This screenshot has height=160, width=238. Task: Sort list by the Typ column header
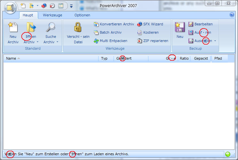tap(106, 58)
